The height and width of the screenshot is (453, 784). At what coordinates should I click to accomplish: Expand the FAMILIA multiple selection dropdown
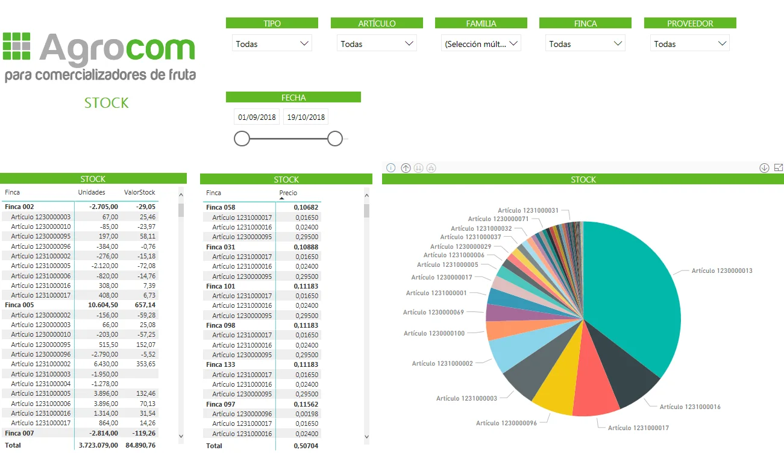coord(481,43)
